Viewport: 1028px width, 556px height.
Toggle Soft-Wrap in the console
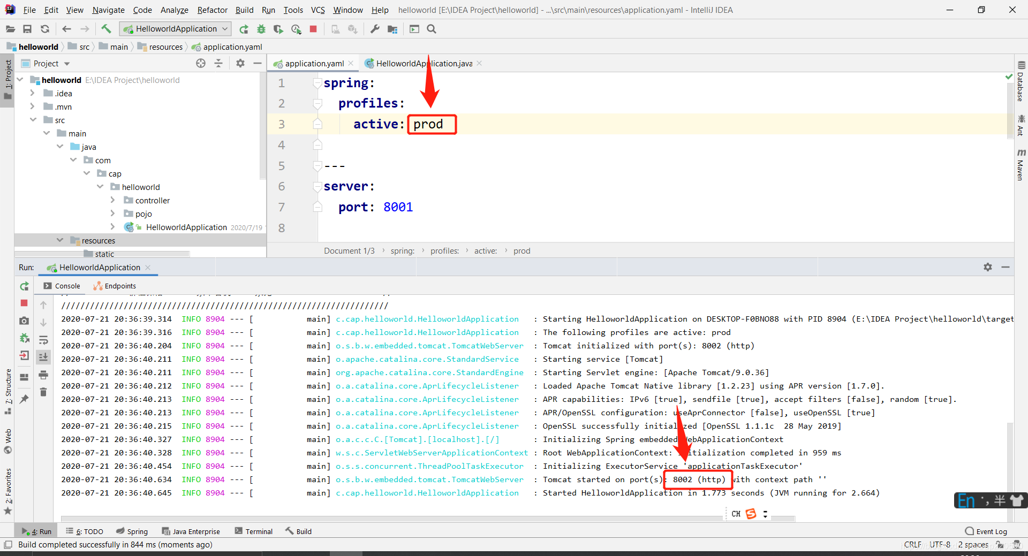pos(43,340)
